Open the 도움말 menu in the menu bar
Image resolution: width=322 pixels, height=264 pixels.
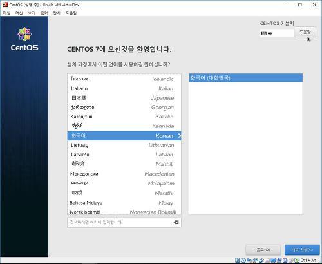(71, 13)
